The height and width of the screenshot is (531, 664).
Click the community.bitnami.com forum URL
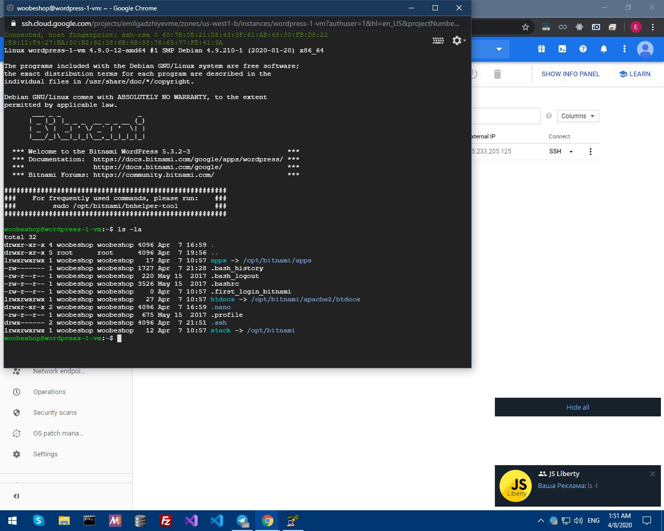pos(154,175)
